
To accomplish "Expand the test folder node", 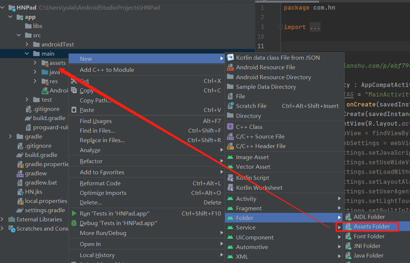I will (x=27, y=99).
